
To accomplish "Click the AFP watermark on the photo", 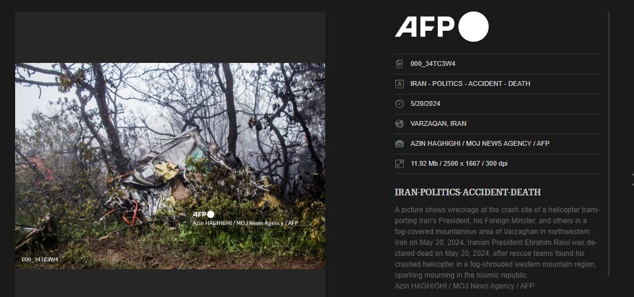I will coord(203,215).
